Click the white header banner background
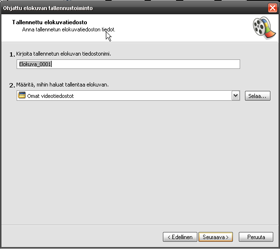 178,28
